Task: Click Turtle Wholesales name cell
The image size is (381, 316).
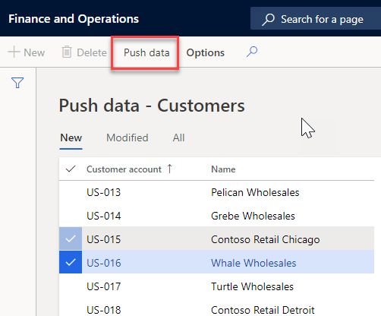Action: [252, 286]
